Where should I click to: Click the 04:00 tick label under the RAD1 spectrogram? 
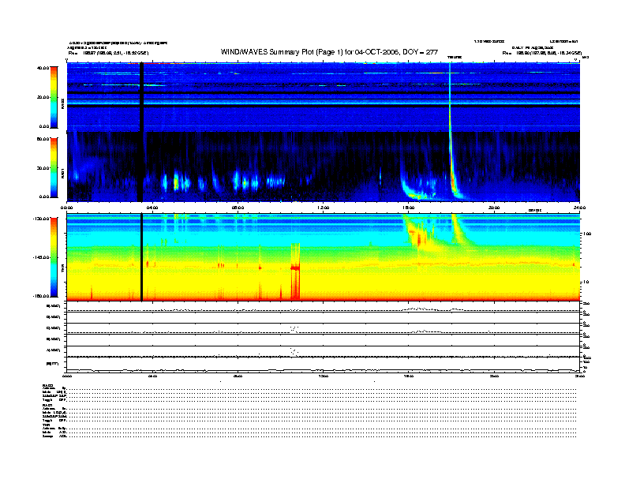[x=152, y=208]
